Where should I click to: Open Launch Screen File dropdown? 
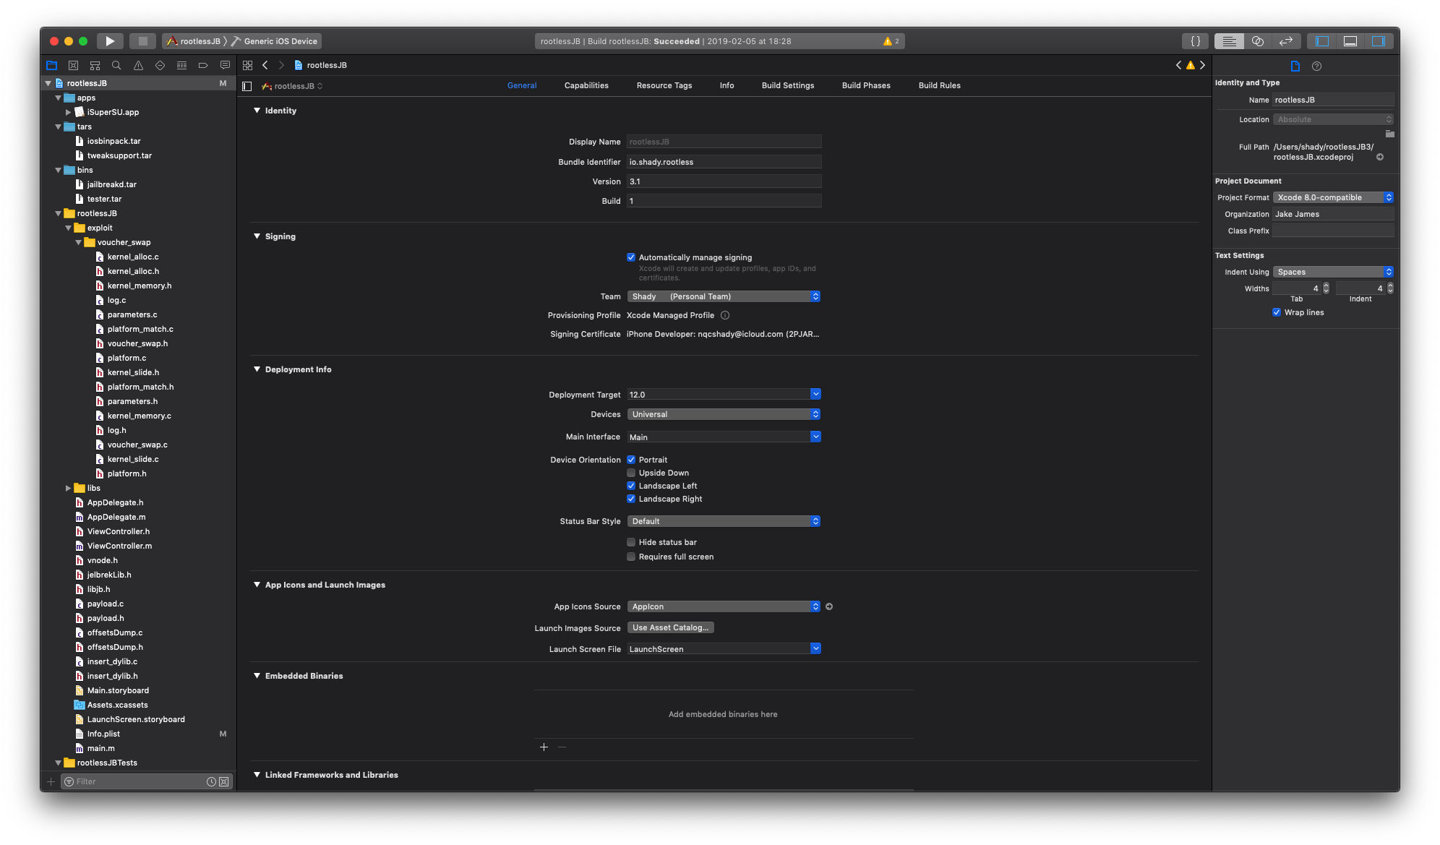click(815, 648)
